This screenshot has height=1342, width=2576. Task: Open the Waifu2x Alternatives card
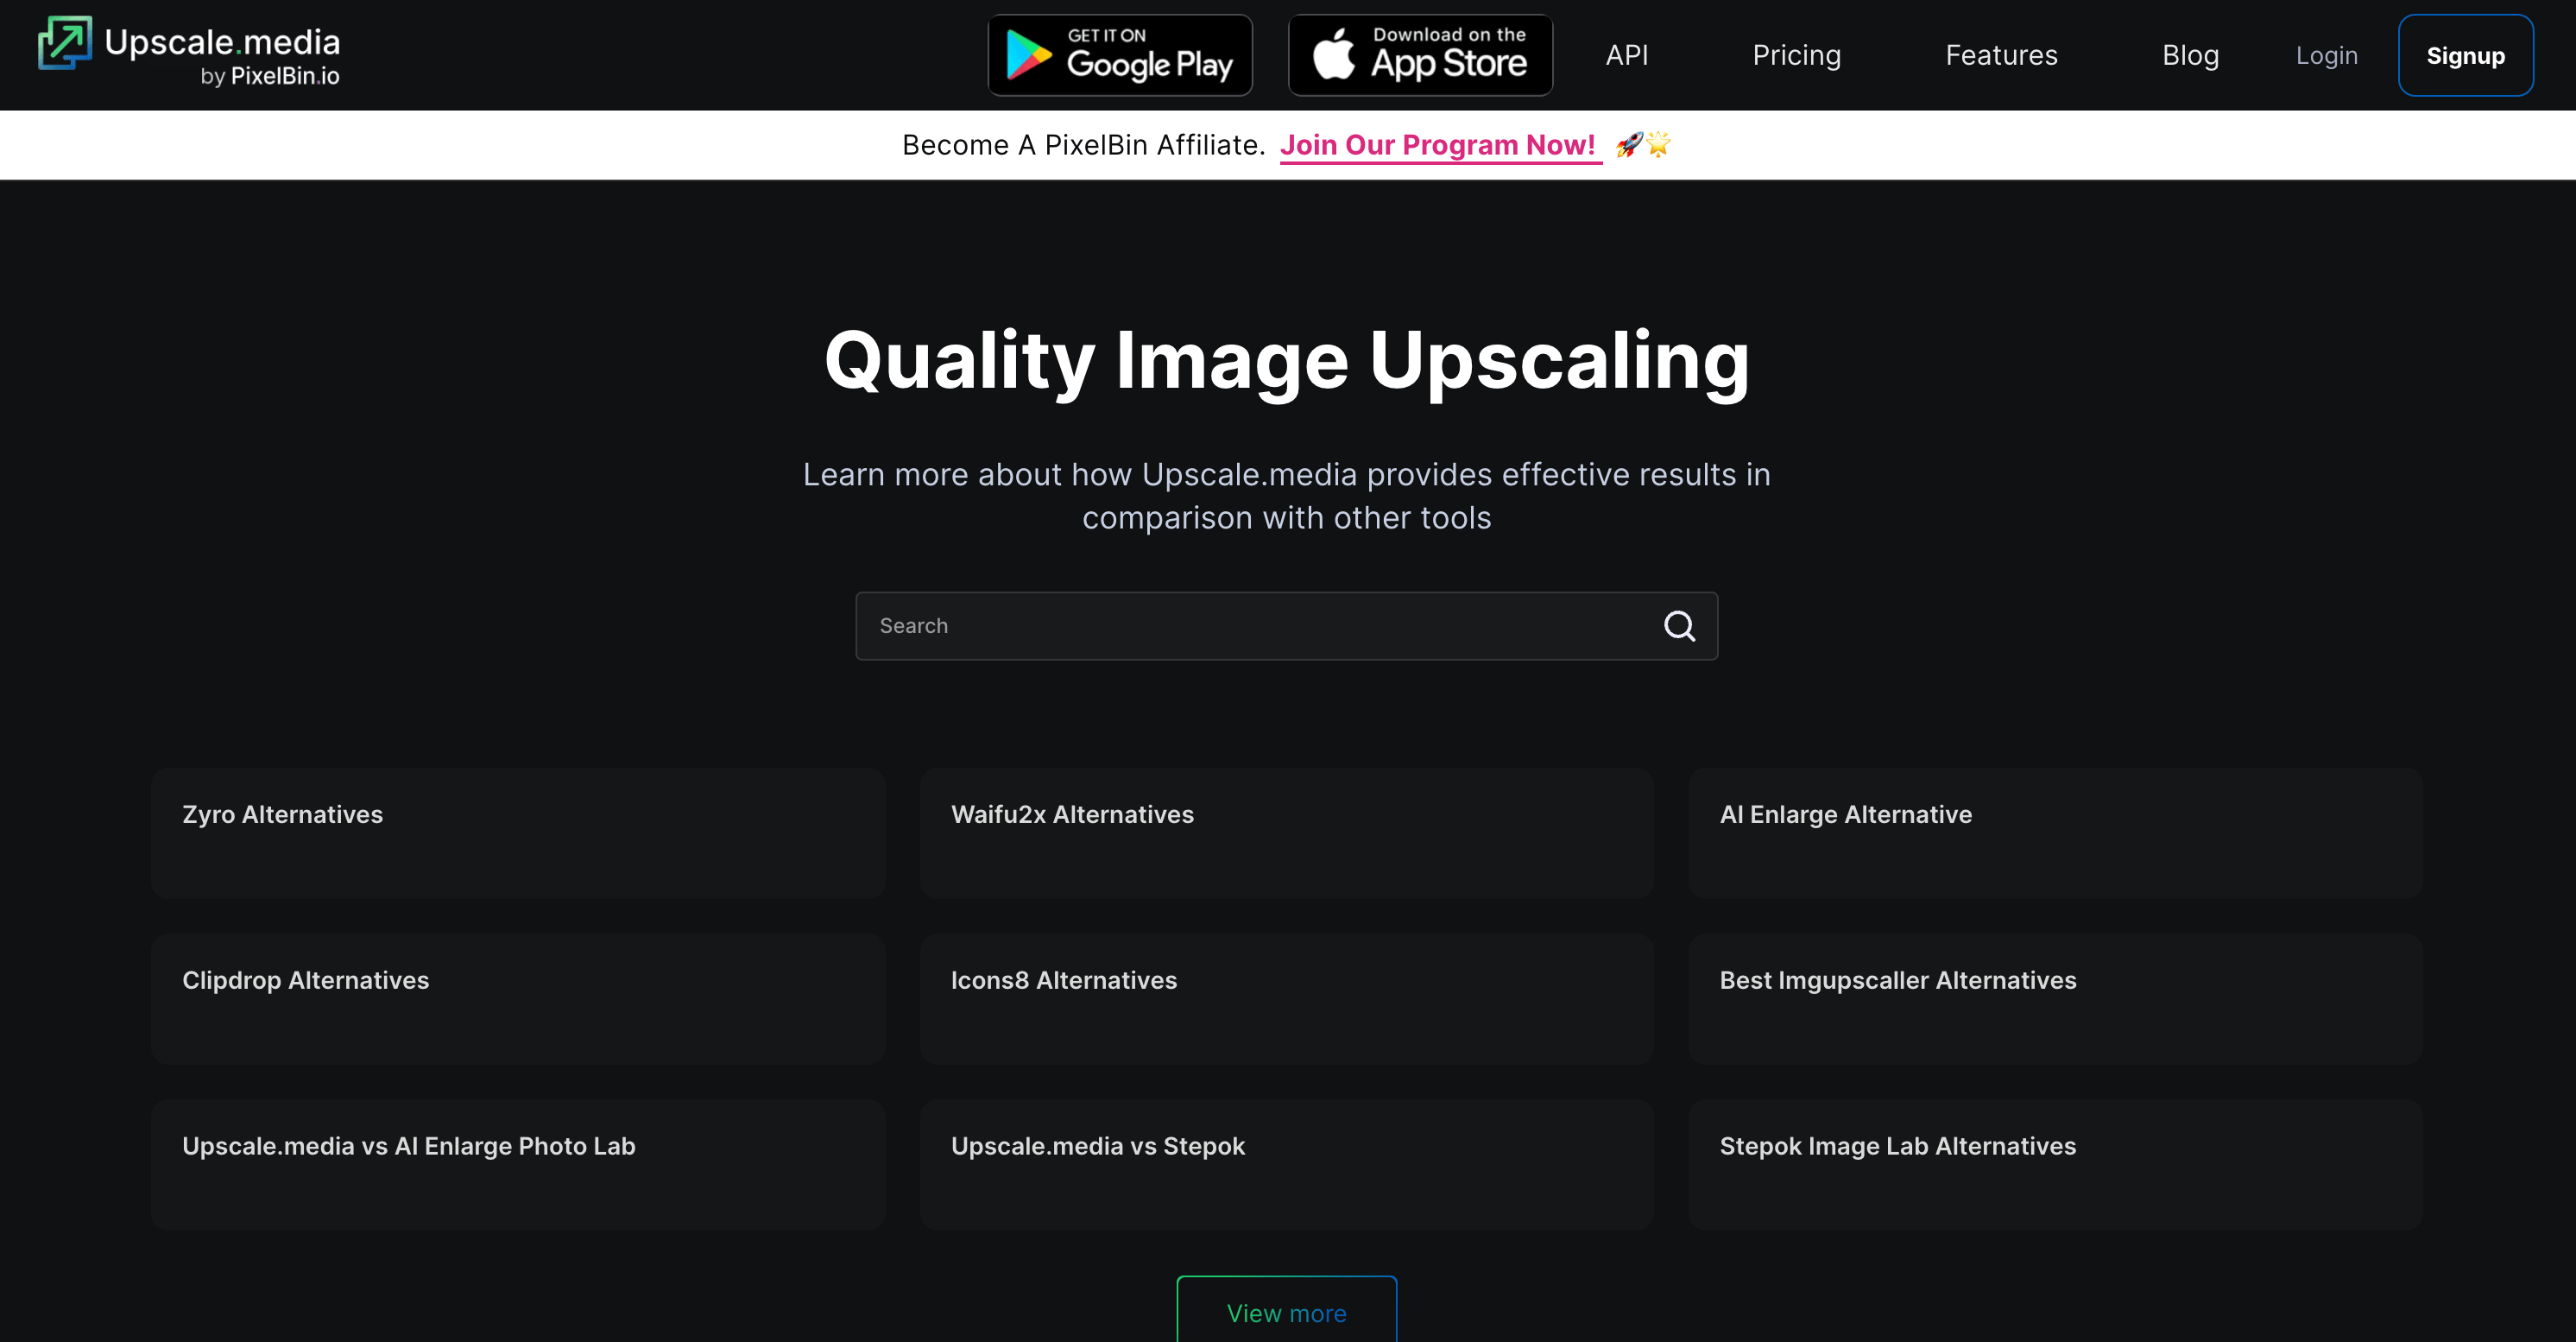pyautogui.click(x=1286, y=833)
